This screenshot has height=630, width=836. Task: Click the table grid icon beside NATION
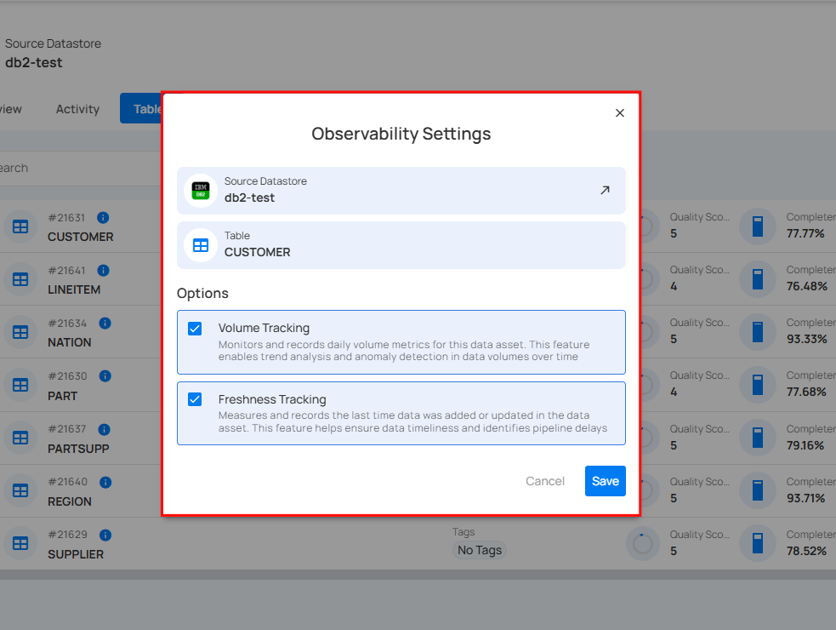click(x=20, y=332)
